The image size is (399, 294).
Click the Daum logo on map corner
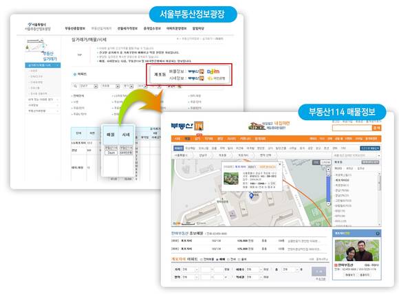177,223
